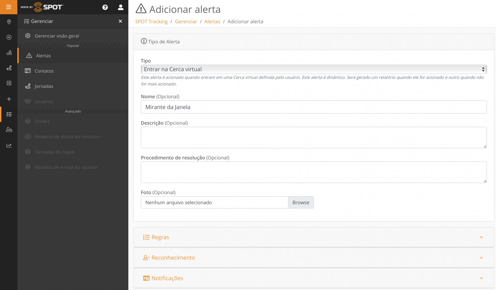
Task: Click the Nome input field
Action: 313,107
